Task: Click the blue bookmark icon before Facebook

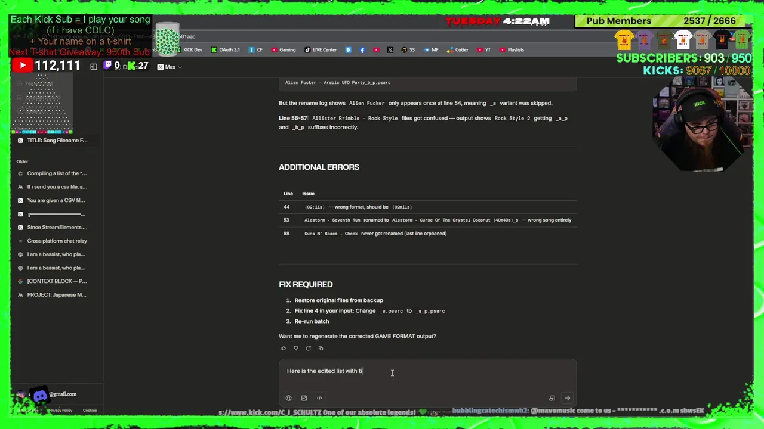Action: (349, 50)
